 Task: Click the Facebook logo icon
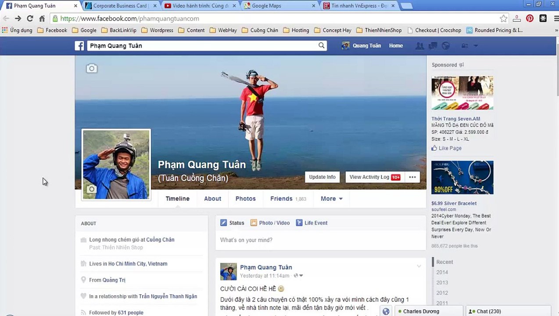[79, 46]
